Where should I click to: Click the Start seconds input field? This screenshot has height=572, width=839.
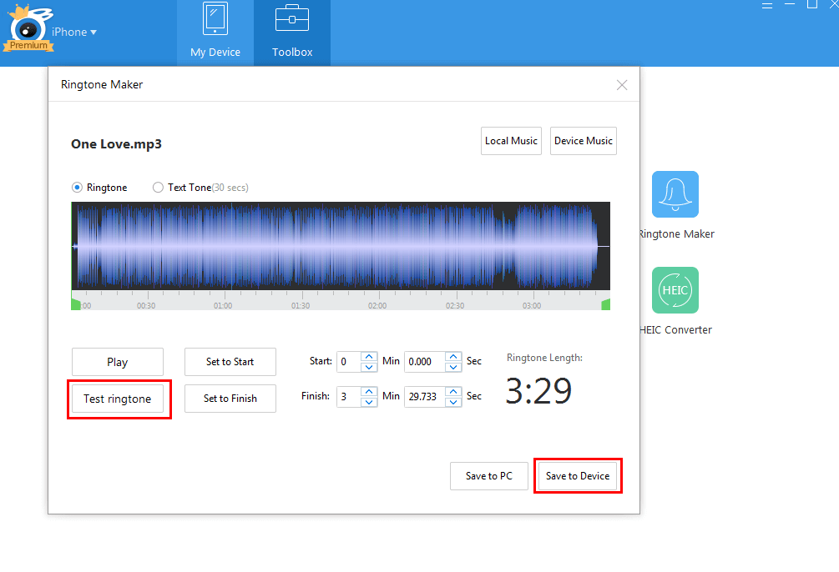coord(424,362)
